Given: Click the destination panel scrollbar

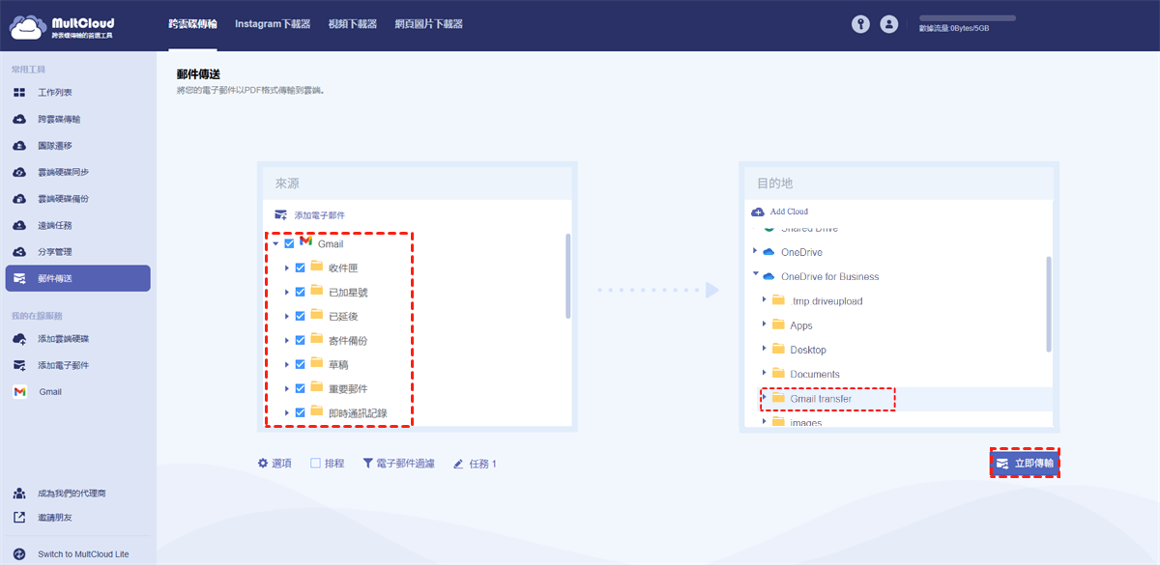Looking at the screenshot, I should (1049, 304).
